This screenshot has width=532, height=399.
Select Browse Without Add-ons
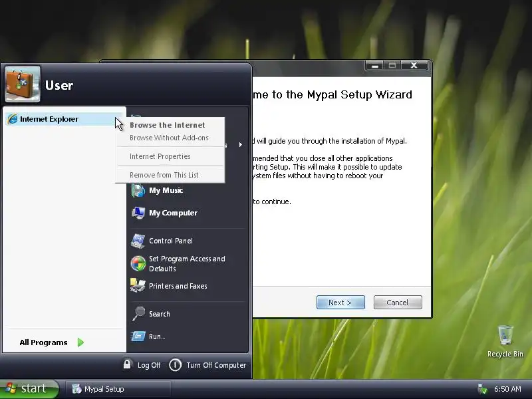169,138
